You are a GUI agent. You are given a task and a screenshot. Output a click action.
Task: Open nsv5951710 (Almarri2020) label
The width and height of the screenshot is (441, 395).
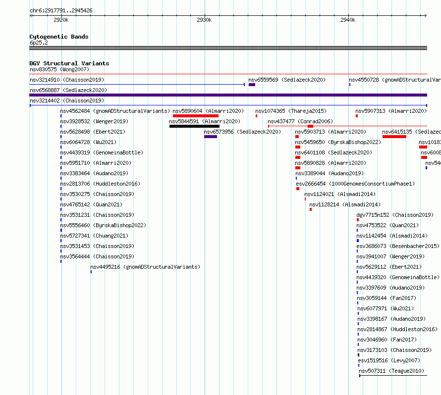(x=96, y=163)
